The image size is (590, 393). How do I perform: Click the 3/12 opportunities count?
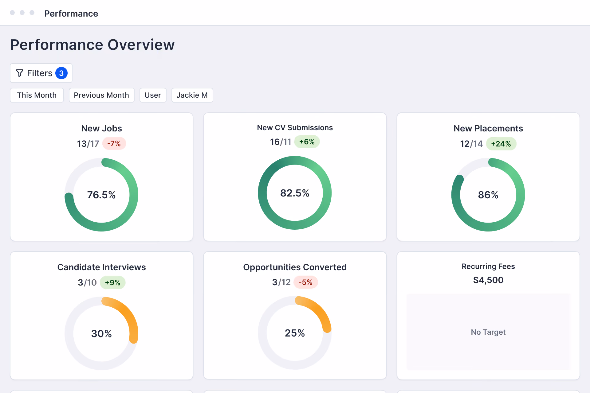[281, 282]
